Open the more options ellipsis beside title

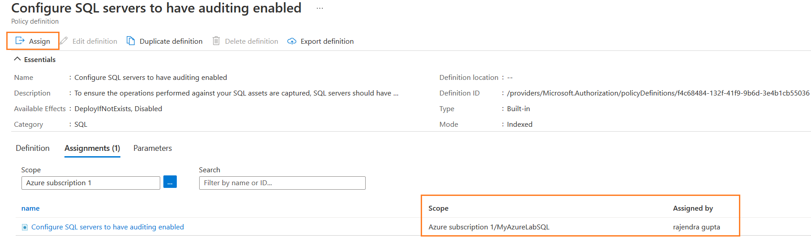(320, 8)
